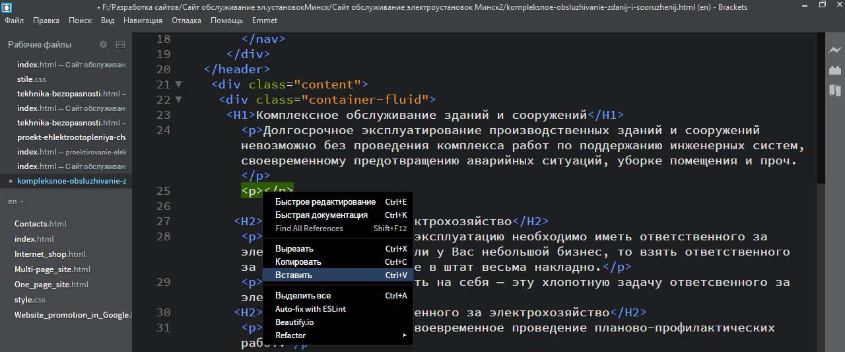Viewport: 845px width, 352px height.
Task: Click the Live Preview lightning icon
Action: tap(835, 50)
